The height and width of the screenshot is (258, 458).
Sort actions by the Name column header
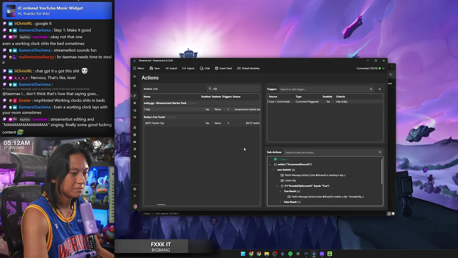click(x=147, y=96)
